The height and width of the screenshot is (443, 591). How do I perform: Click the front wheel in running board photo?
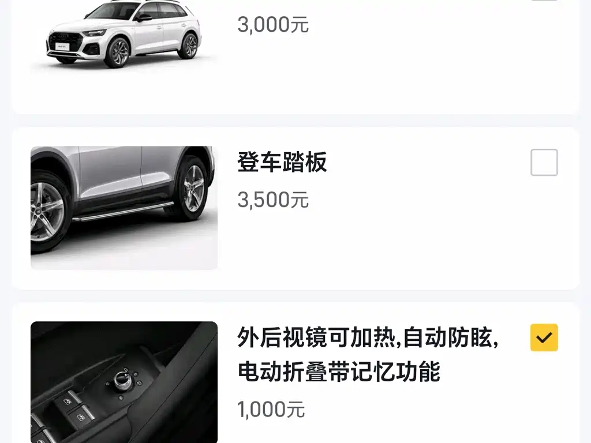pyautogui.click(x=47, y=211)
